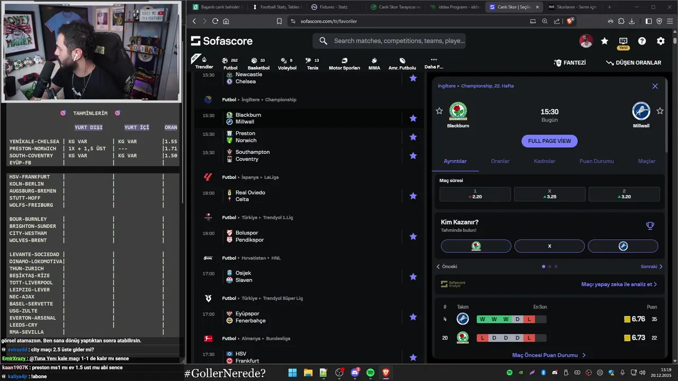Switch to Puan Durumu tab
Image resolution: width=678 pixels, height=381 pixels.
pyautogui.click(x=596, y=161)
